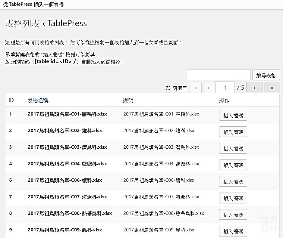Click description of C01-雁鴨科 table
This screenshot has width=283, height=238.
(161, 114)
